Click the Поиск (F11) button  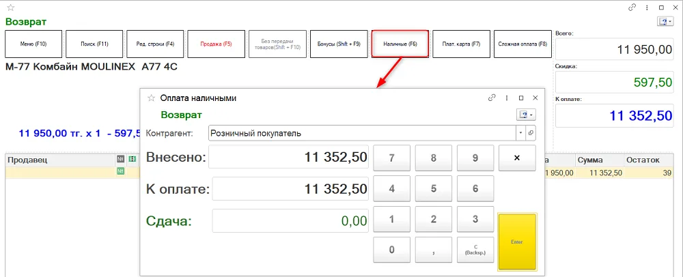tap(94, 44)
